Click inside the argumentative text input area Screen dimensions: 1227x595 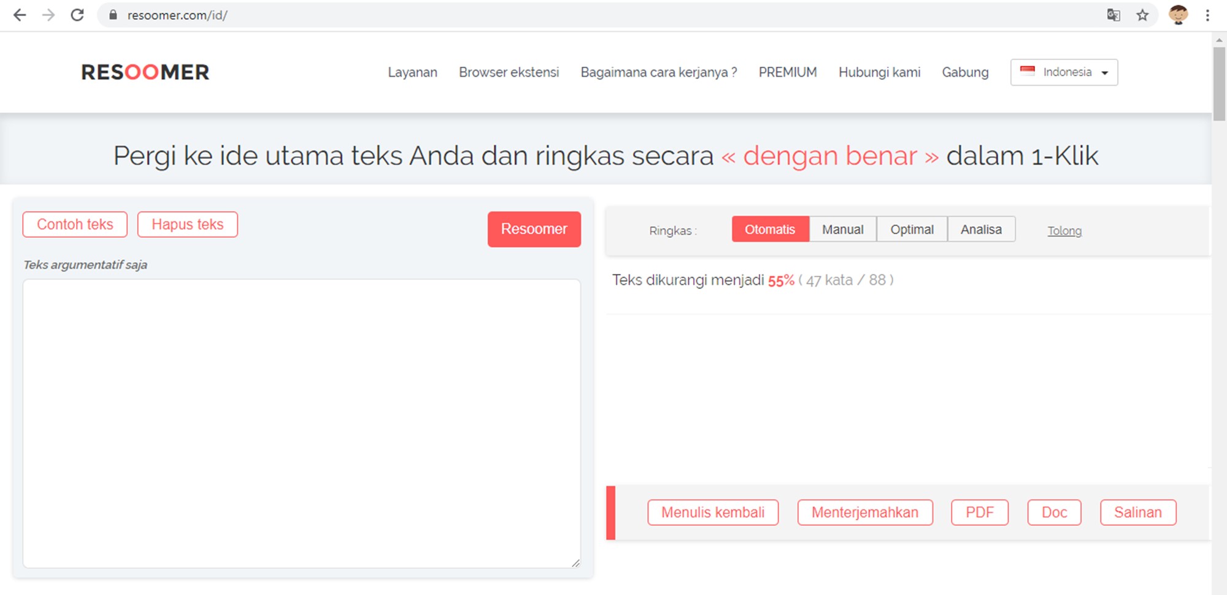point(302,423)
